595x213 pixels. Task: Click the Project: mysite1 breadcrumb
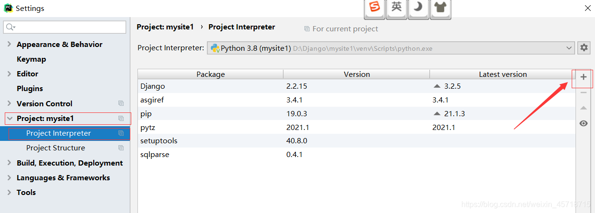click(165, 27)
